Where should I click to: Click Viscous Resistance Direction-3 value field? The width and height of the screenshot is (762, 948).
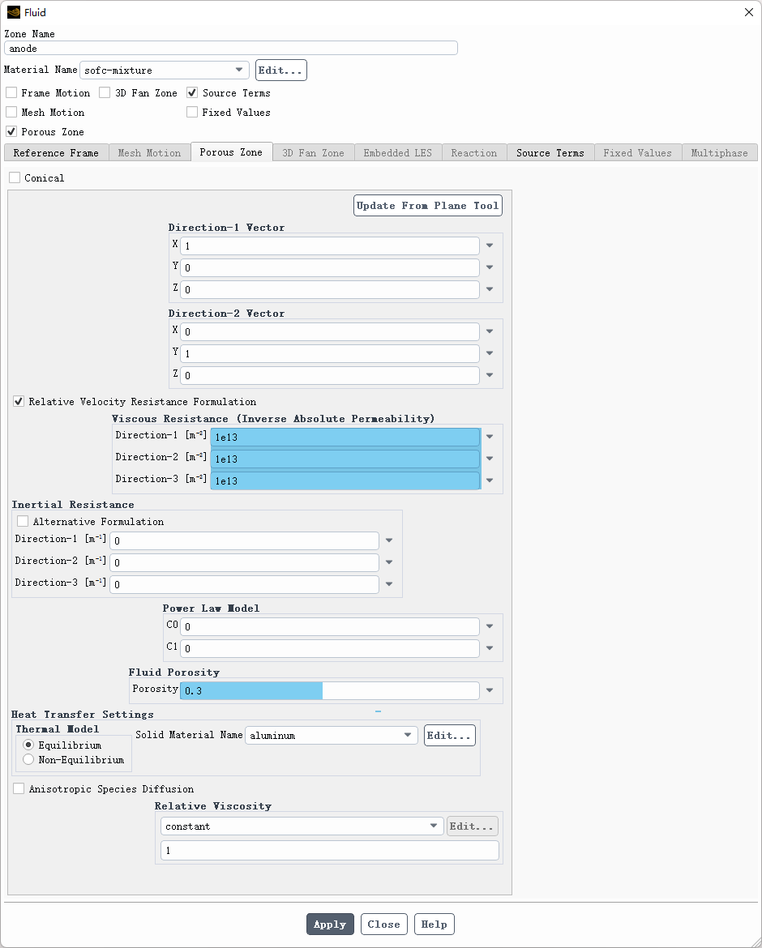pos(345,480)
